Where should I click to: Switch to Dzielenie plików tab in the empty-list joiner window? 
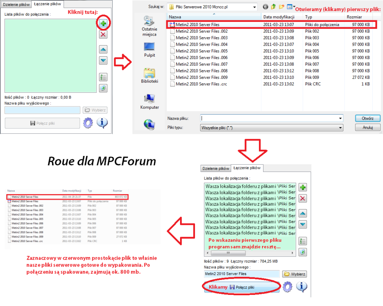16,4
